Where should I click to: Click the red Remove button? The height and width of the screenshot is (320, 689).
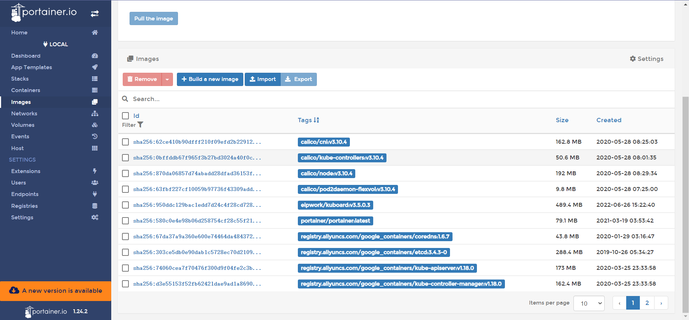142,79
